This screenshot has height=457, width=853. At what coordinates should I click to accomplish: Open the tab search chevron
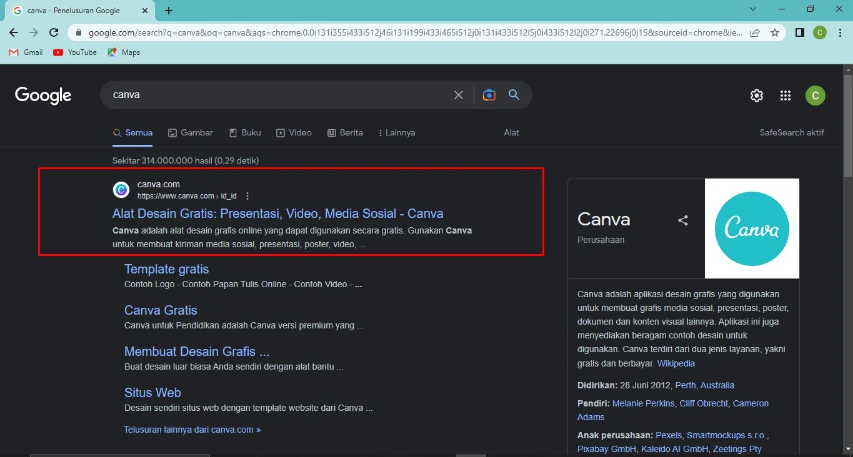click(x=753, y=9)
